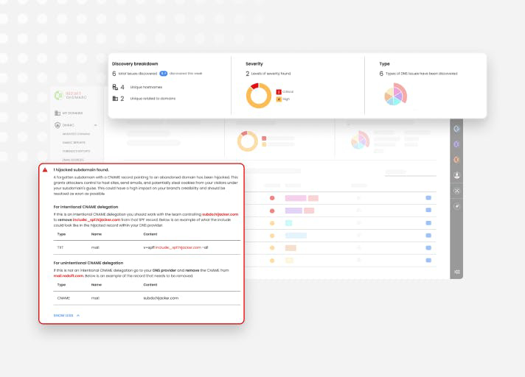Click the Severity donut chart
Screen dimensions: 525x377
259,95
